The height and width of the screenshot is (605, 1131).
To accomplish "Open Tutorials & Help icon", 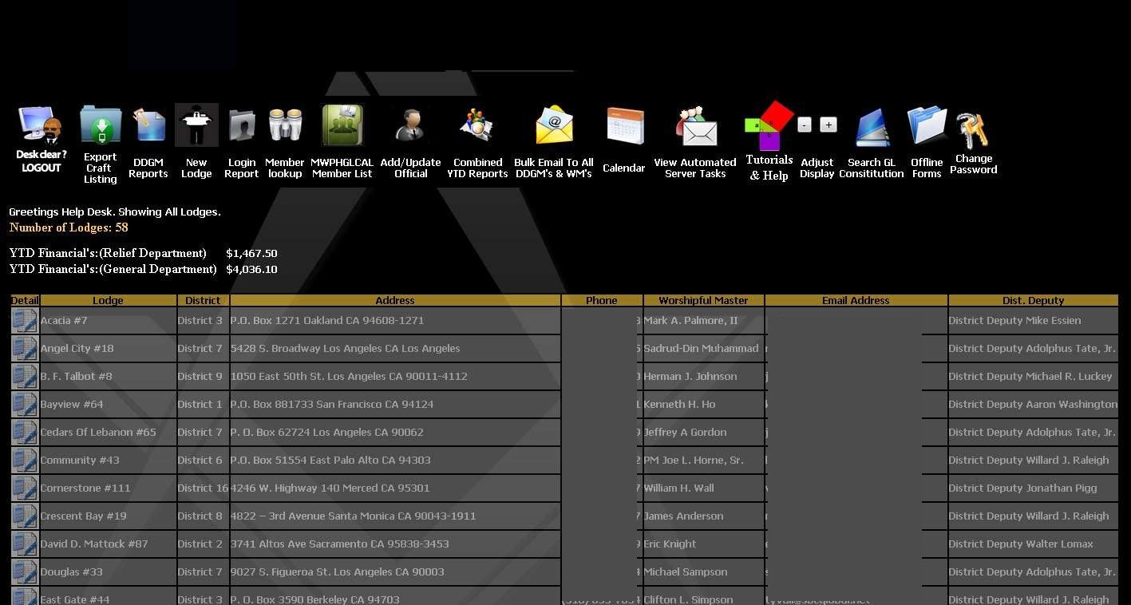I will click(x=769, y=126).
